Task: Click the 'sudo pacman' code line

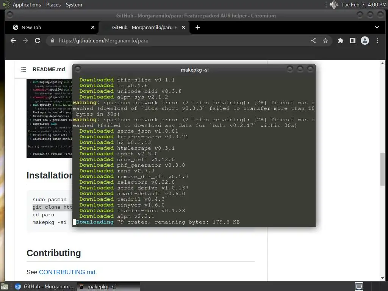Action: point(52,199)
